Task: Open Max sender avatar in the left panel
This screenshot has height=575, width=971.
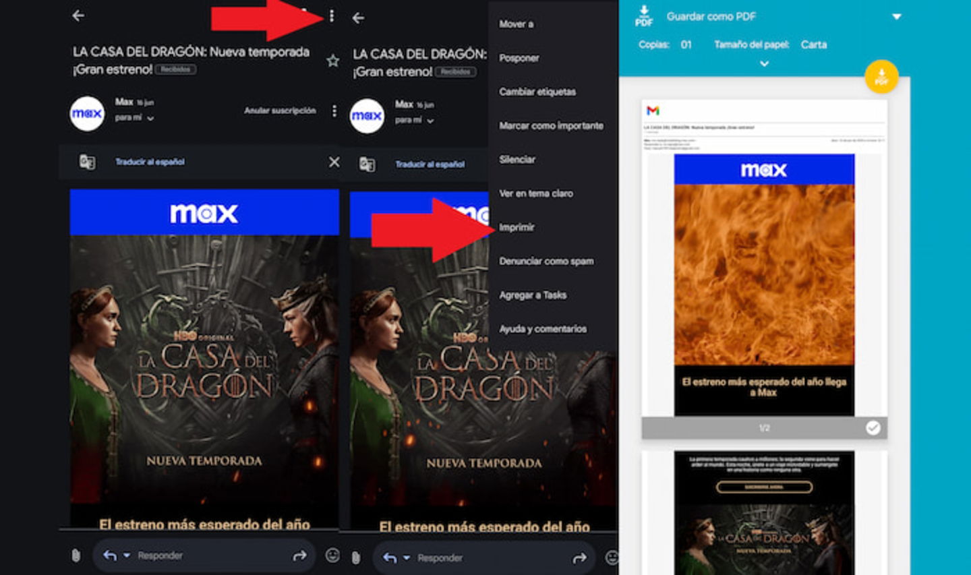Action: 87,113
